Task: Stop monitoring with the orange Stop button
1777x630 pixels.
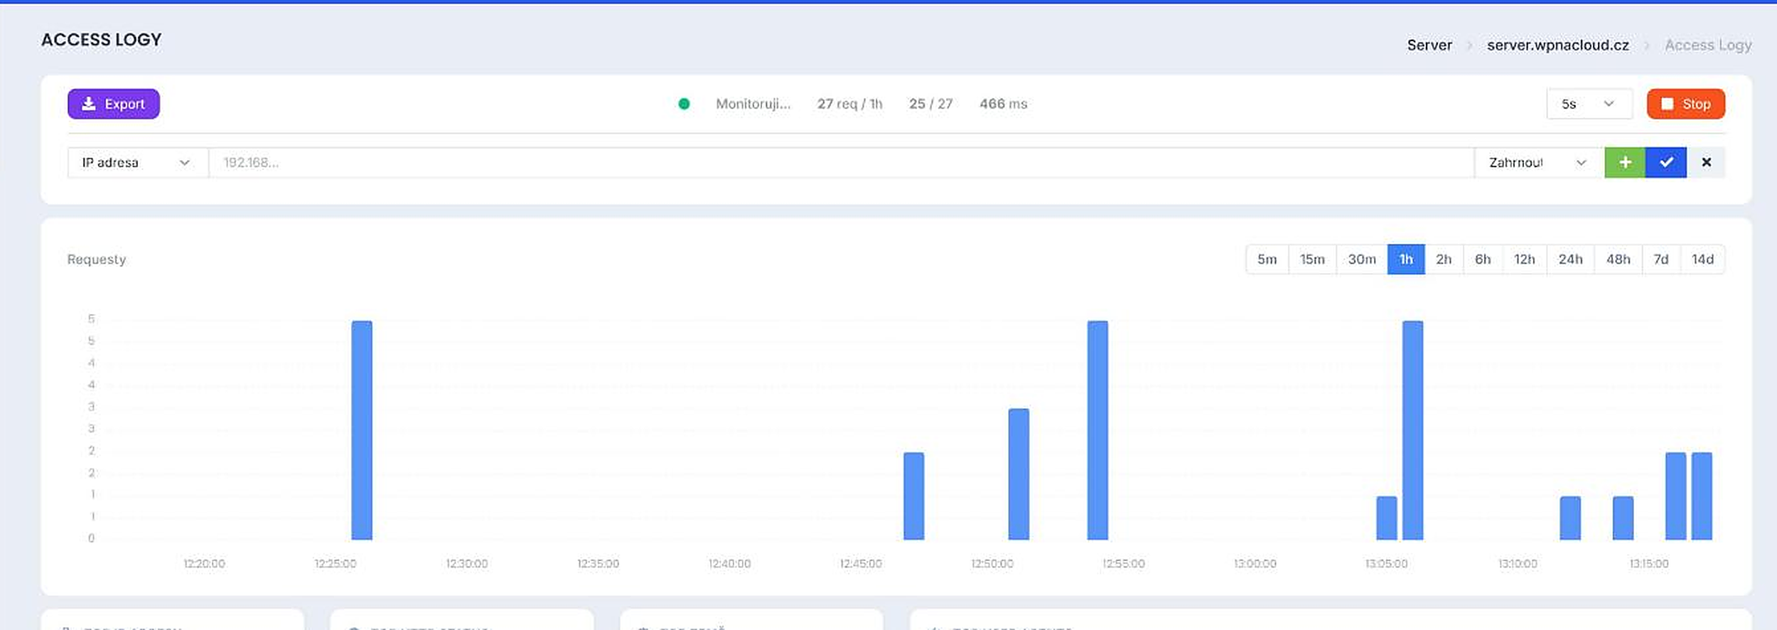Action: (1685, 104)
